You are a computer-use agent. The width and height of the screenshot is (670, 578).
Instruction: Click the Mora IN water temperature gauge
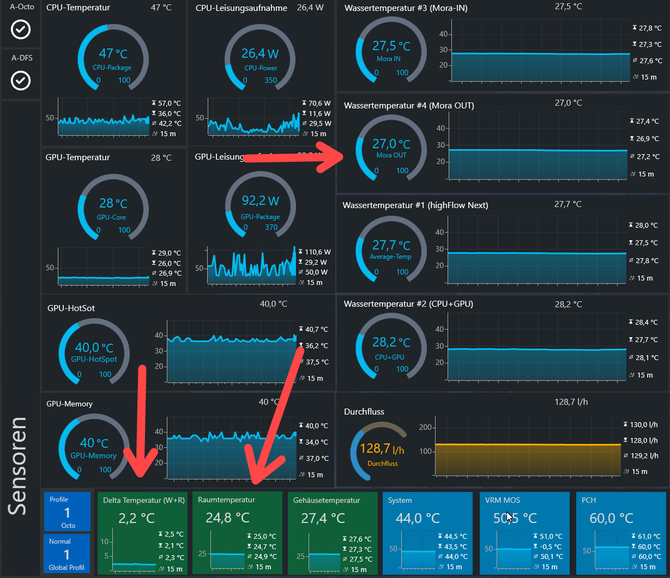click(x=391, y=50)
